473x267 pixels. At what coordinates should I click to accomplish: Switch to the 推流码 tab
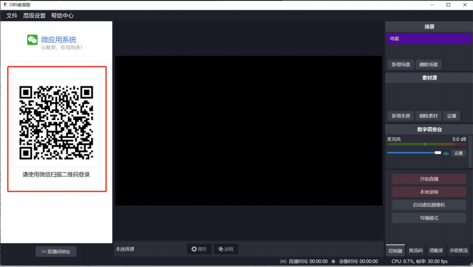tap(415, 250)
